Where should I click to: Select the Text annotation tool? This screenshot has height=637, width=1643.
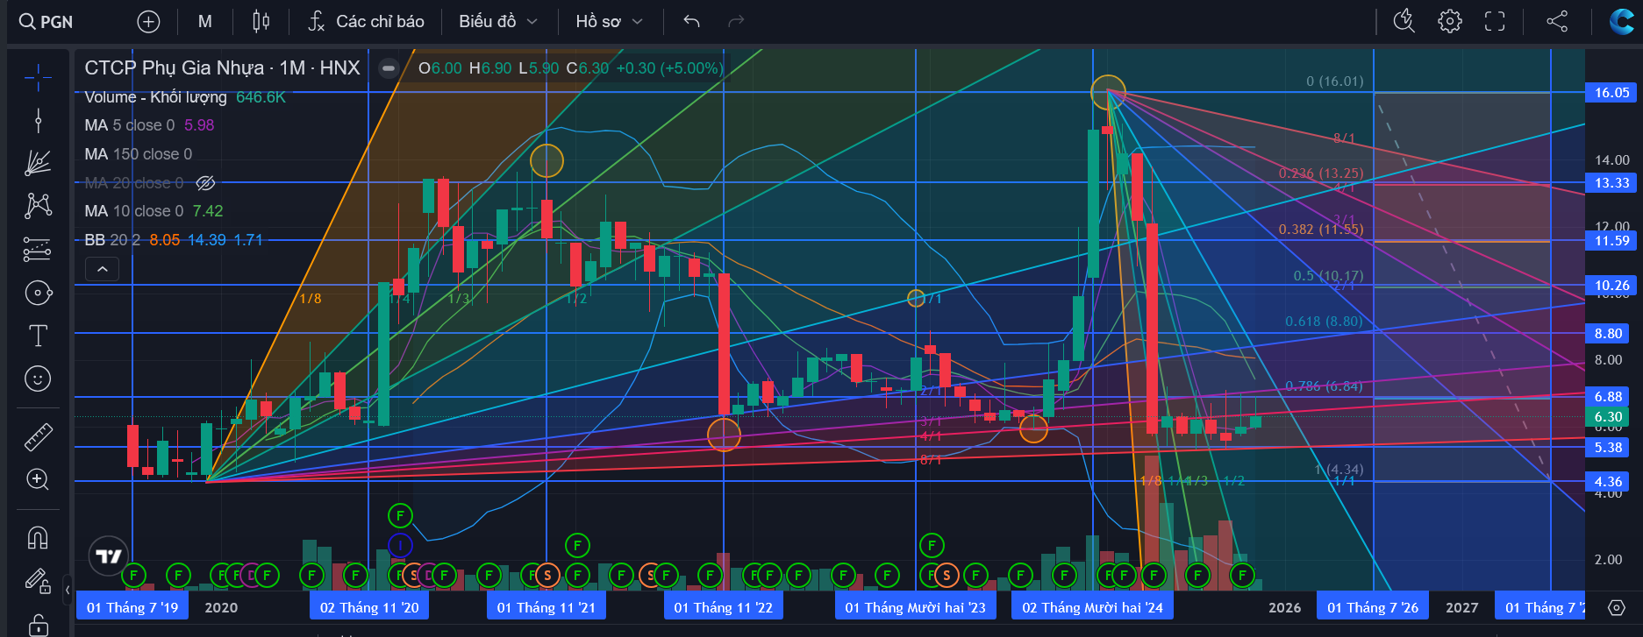38,336
